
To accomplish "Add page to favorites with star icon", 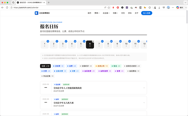I will click(x=109, y=8).
